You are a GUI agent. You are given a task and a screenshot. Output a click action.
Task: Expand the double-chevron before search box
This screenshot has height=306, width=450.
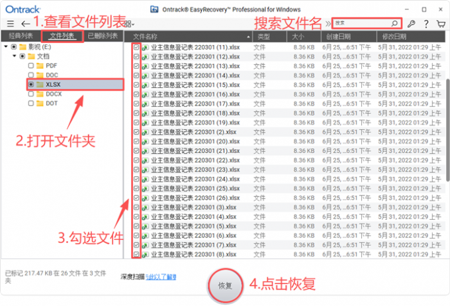point(328,24)
